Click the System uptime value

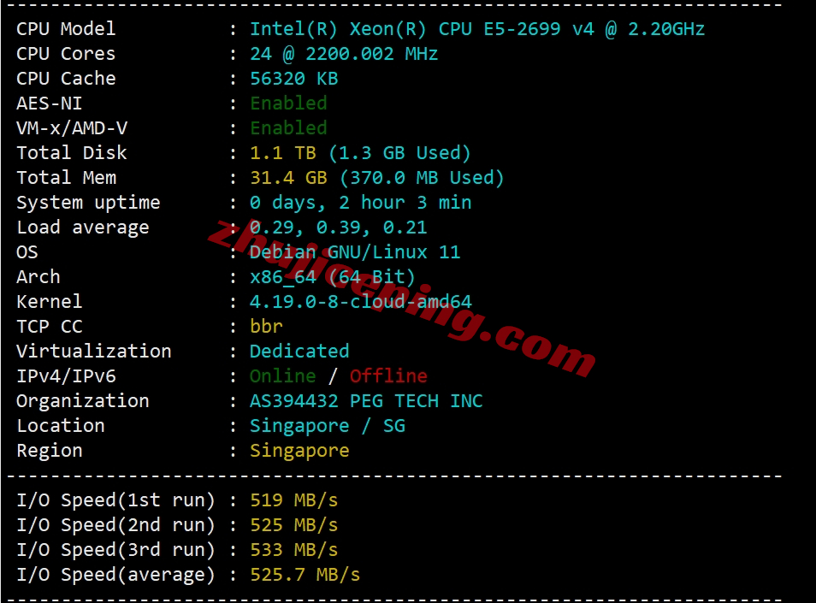361,203
